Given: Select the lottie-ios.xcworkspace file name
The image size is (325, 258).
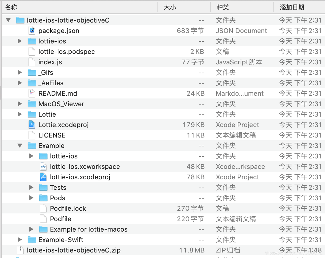Looking at the screenshot, I should click(x=85, y=167).
